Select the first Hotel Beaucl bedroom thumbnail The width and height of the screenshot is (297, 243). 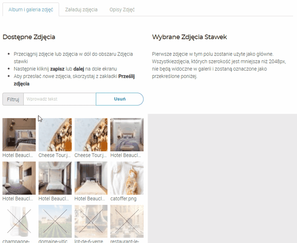pyautogui.click(x=19, y=135)
